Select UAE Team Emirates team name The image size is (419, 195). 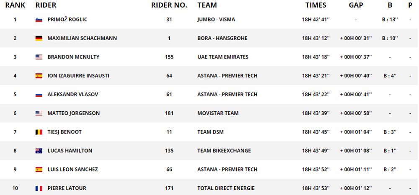(222, 57)
